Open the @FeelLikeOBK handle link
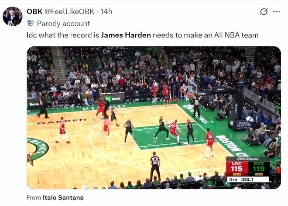 click(x=69, y=12)
